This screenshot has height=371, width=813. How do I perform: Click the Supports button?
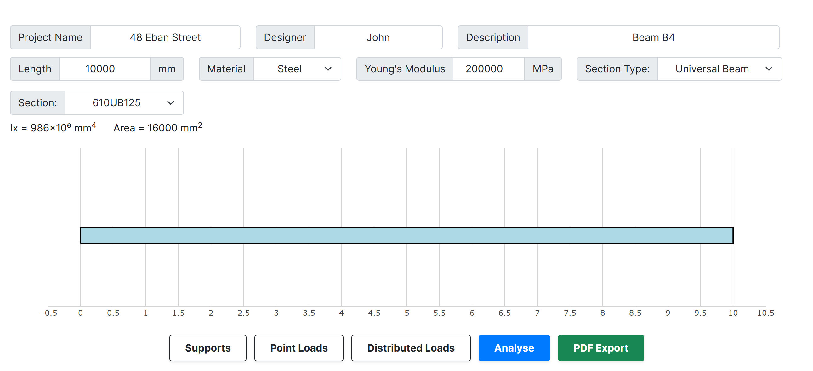click(x=208, y=348)
